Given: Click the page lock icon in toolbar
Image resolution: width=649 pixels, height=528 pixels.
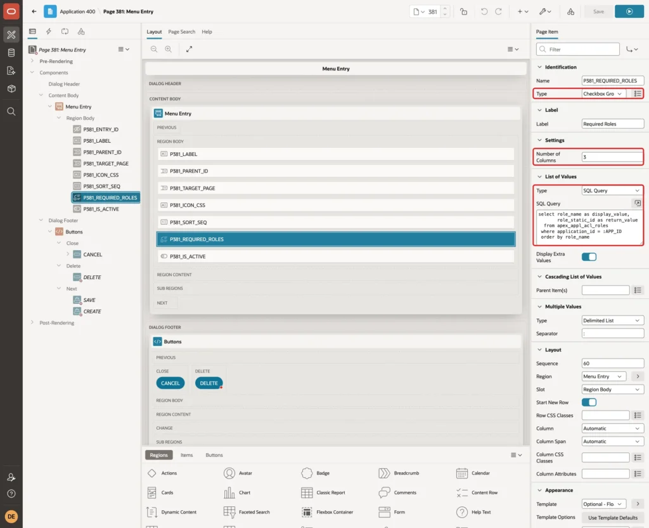Looking at the screenshot, I should (x=463, y=11).
